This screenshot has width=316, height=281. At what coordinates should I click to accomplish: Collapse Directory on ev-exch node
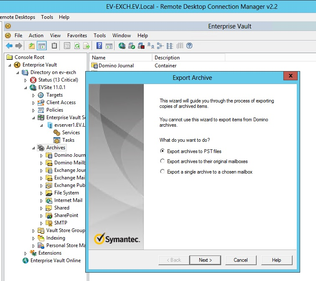(x=18, y=73)
